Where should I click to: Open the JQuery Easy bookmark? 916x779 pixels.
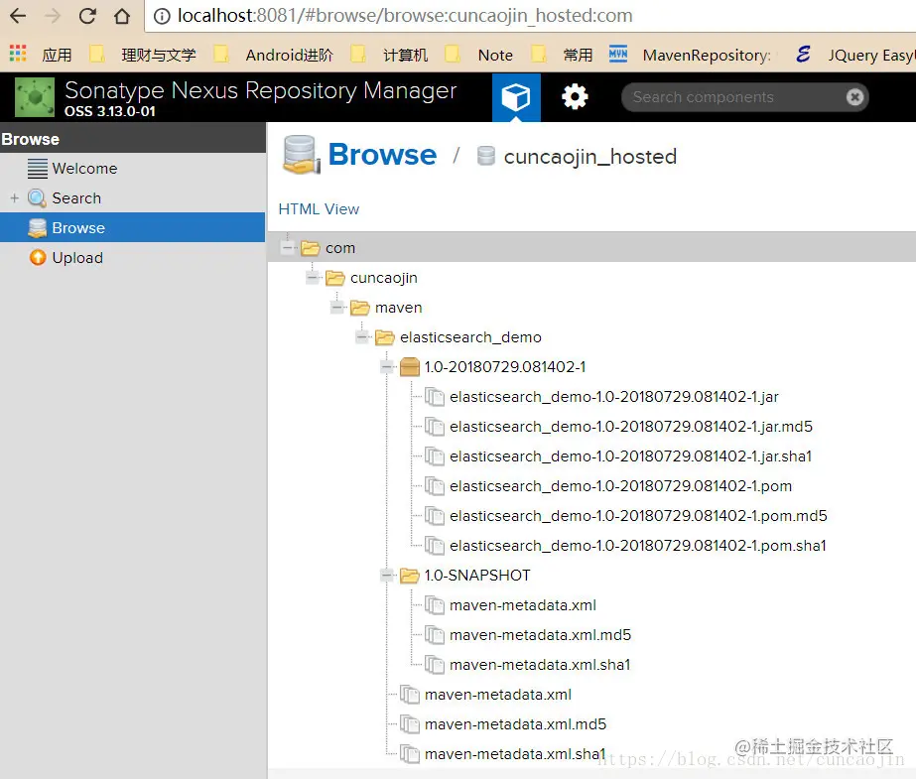[855, 55]
